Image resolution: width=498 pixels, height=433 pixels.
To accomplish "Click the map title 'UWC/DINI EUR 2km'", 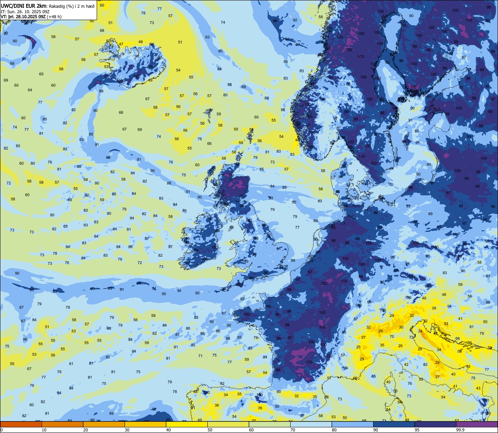I will point(23,5).
